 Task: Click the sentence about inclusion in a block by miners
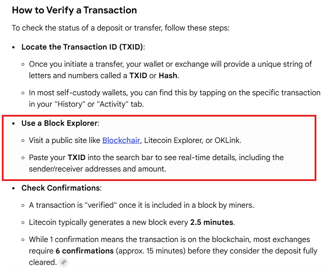point(141,205)
